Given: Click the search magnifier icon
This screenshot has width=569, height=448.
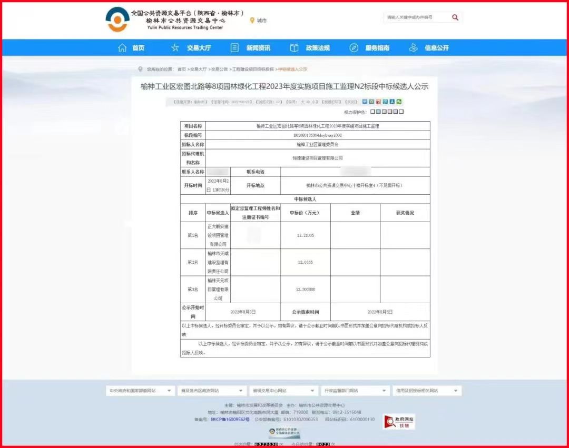Looking at the screenshot, I should [455, 17].
